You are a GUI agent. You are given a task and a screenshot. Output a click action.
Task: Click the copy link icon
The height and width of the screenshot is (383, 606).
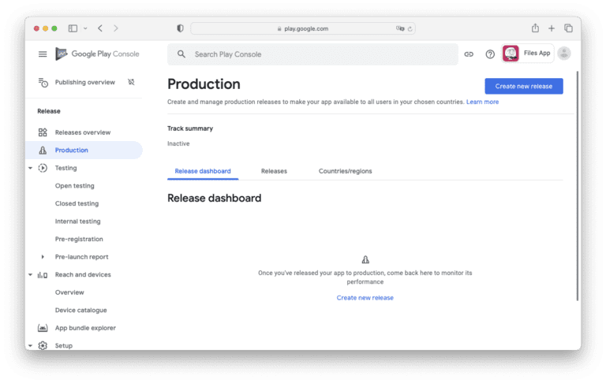[x=469, y=54]
